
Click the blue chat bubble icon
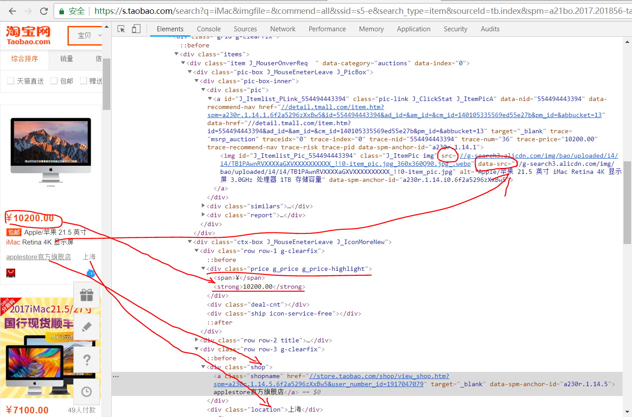[91, 273]
